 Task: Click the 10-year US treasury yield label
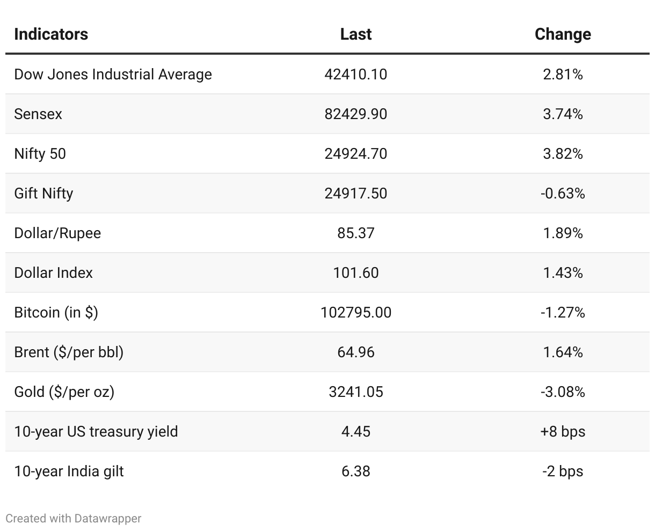pos(96,431)
